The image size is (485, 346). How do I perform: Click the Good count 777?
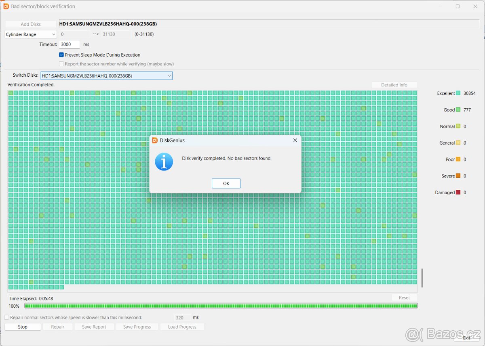coord(467,110)
